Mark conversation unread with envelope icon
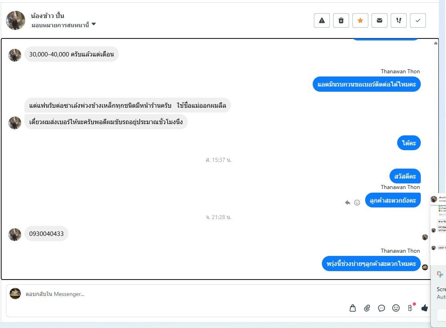 380,20
